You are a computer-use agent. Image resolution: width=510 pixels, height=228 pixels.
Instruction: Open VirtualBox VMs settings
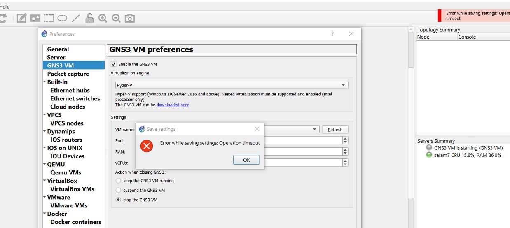(72, 189)
